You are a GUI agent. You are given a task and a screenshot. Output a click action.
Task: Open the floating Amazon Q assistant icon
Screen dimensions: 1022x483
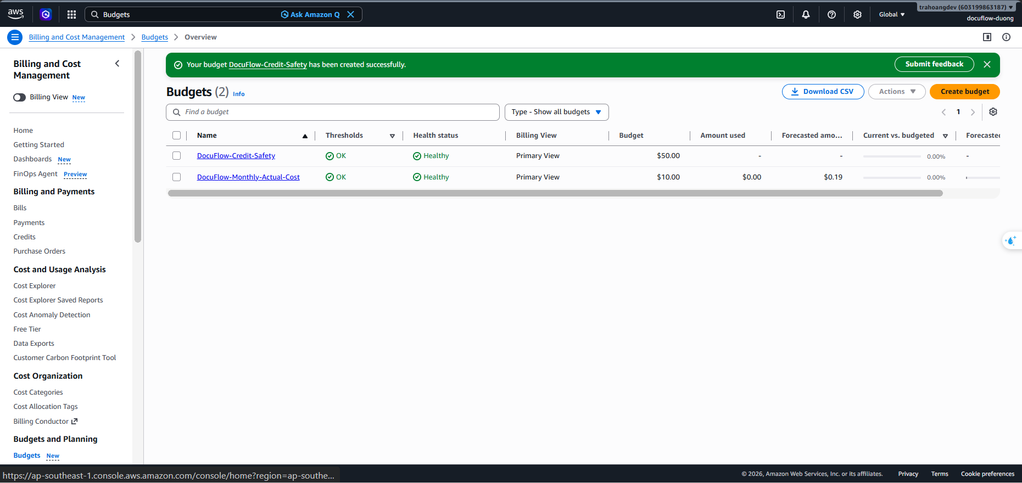1011,240
